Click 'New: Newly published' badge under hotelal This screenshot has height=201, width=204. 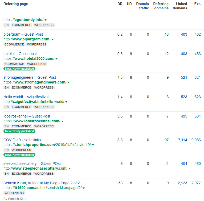(19, 69)
